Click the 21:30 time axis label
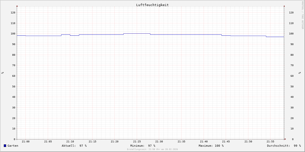305x152 pixels. (159, 142)
